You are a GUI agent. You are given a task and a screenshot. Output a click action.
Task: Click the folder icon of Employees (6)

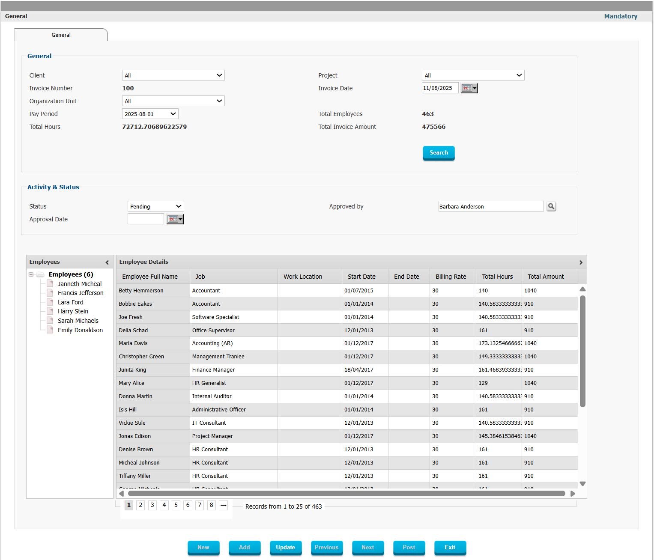pyautogui.click(x=40, y=274)
